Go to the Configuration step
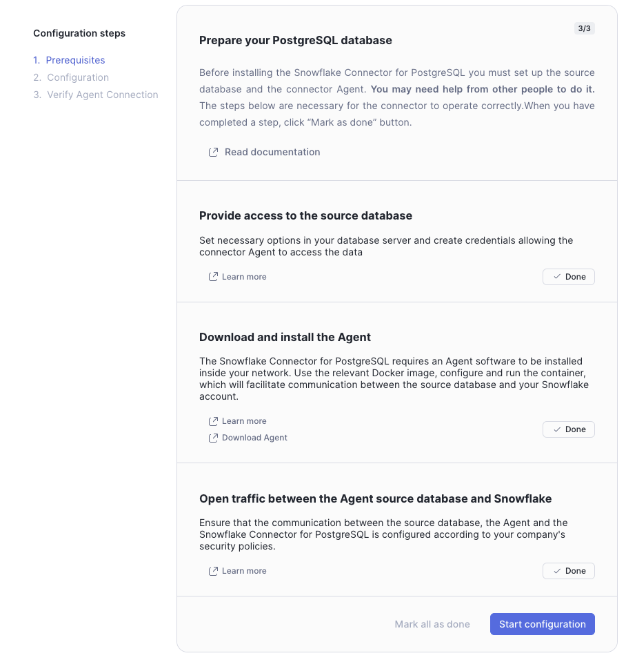This screenshot has height=660, width=626. pos(78,77)
